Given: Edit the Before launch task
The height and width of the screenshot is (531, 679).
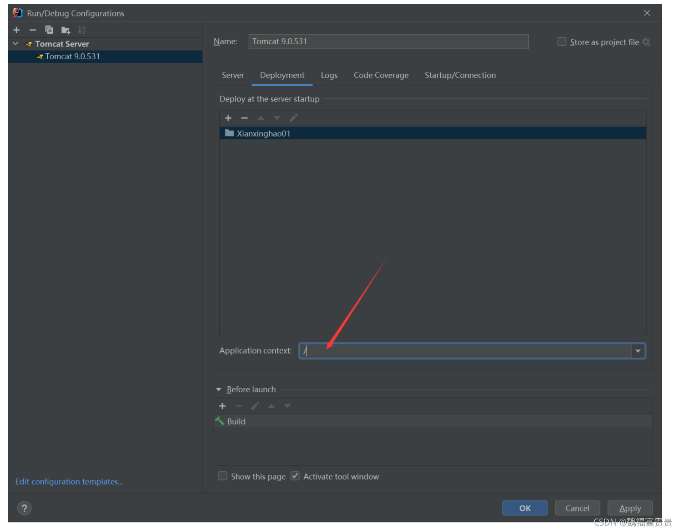Looking at the screenshot, I should pos(255,406).
